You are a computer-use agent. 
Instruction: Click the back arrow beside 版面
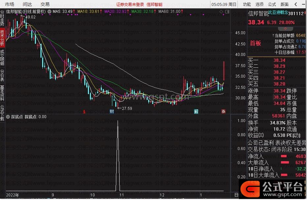[296, 4]
